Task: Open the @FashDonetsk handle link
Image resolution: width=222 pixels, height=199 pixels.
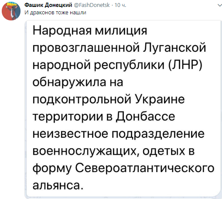Action: point(92,5)
